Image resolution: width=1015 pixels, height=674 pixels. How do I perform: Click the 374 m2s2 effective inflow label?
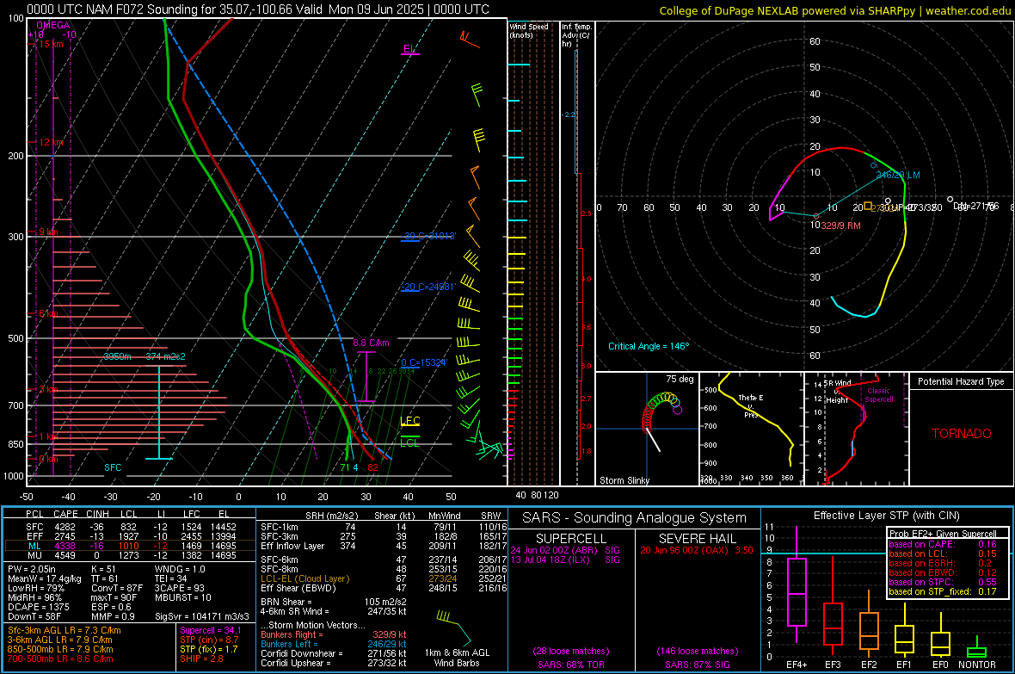166,357
